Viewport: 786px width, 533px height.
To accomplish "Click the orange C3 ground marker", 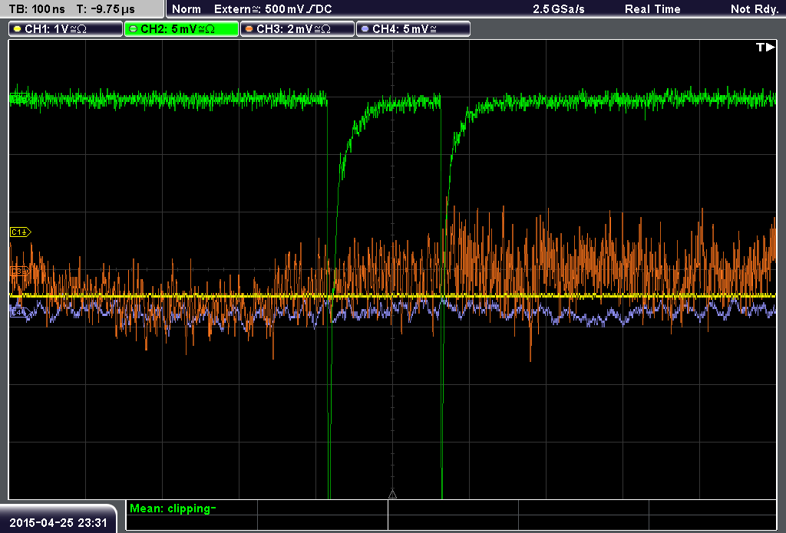I will [x=20, y=271].
